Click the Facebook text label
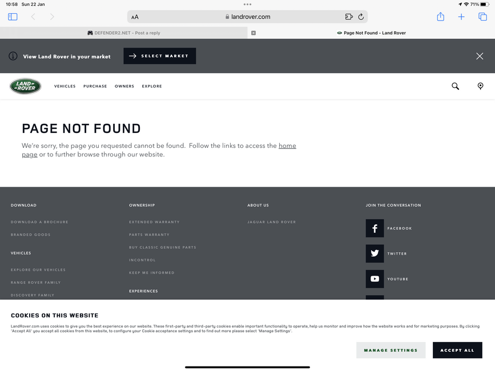The image size is (495, 371). click(400, 228)
